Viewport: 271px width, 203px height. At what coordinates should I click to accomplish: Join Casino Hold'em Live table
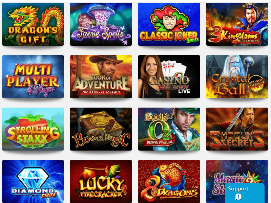point(169,77)
